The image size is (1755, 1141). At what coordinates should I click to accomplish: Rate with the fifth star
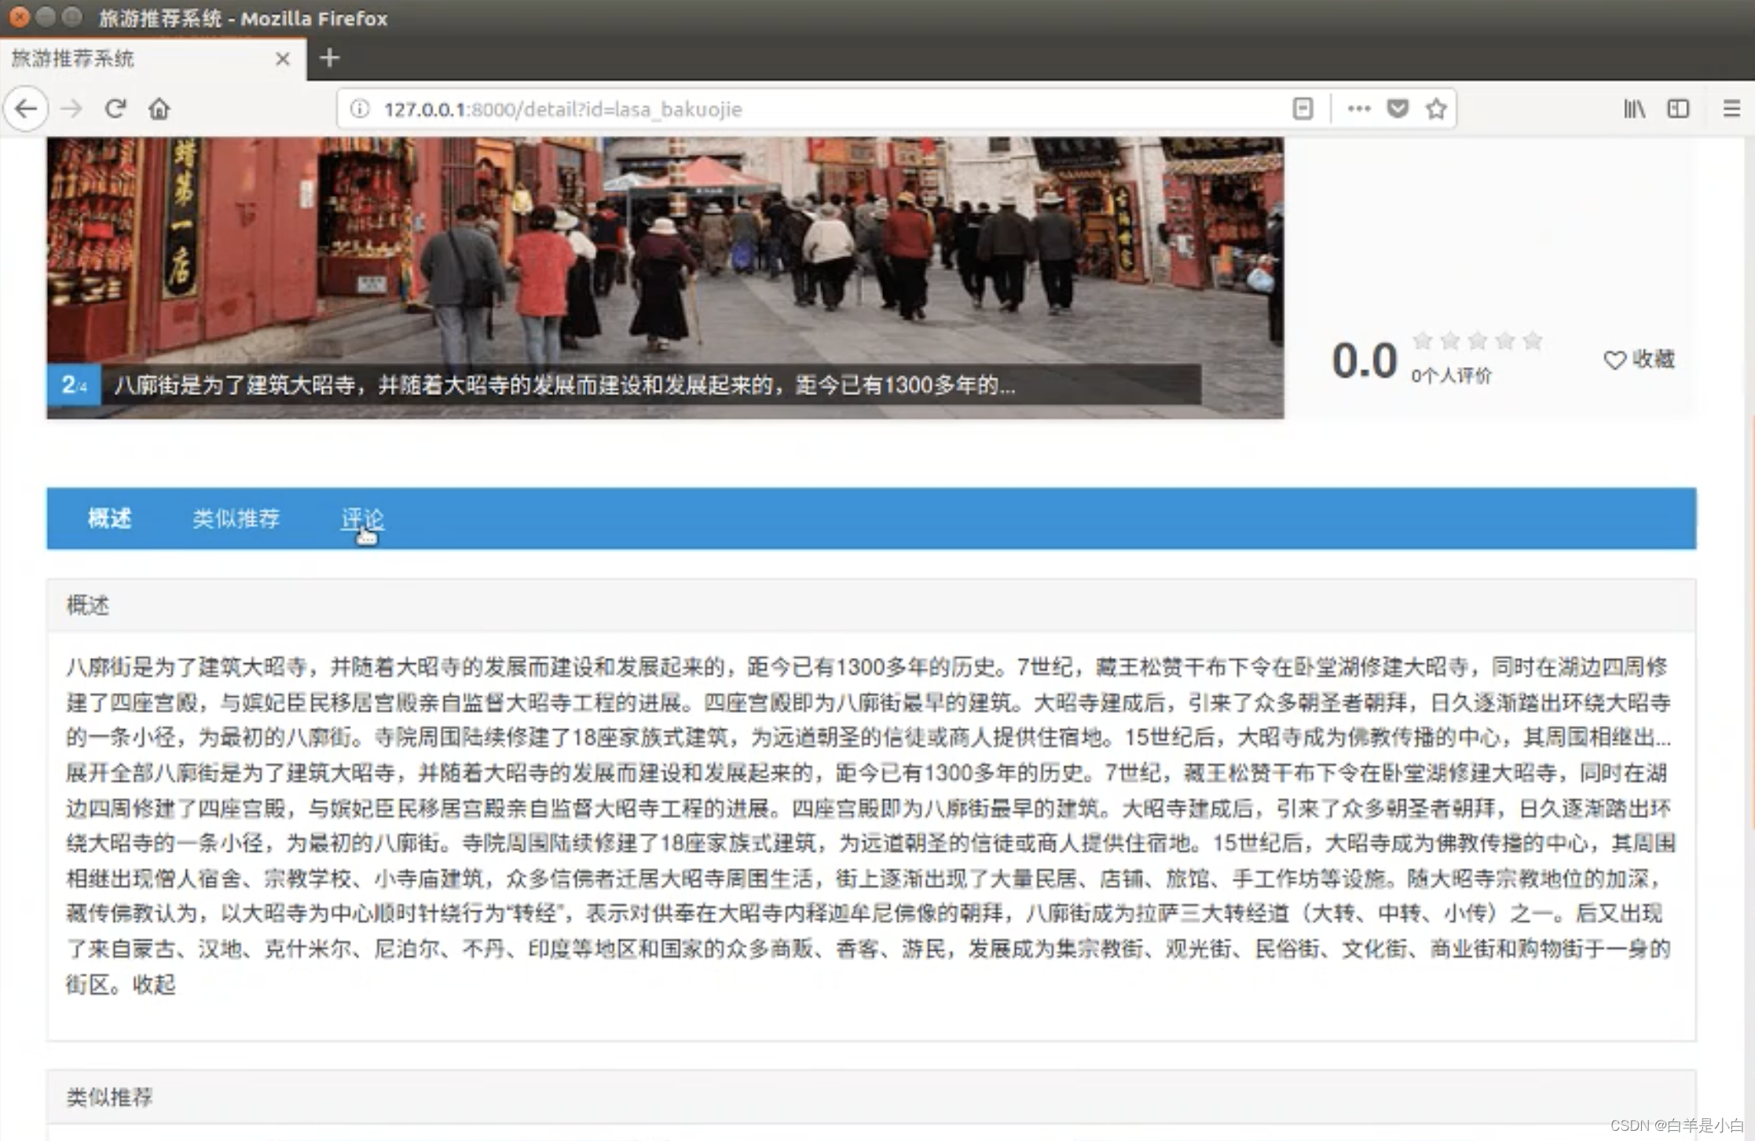click(1533, 340)
